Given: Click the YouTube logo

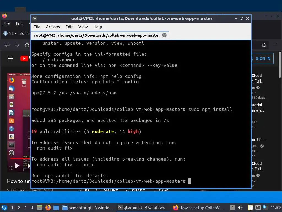Looking at the screenshot, I should (x=25, y=59).
